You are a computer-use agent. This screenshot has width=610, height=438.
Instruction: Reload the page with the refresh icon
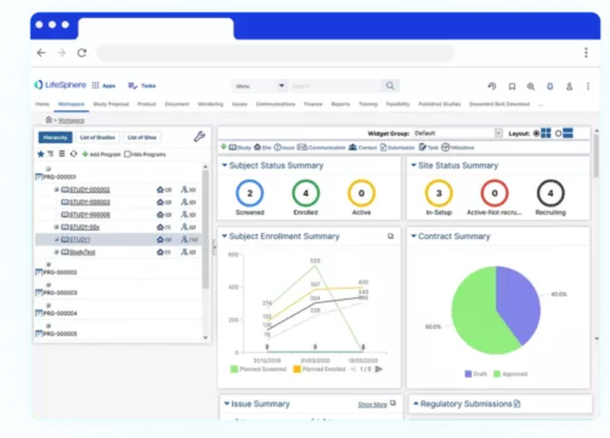[82, 52]
